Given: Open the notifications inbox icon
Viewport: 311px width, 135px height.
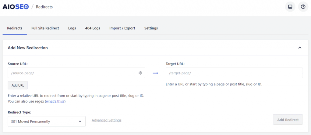Looking at the screenshot, I should point(290,7).
